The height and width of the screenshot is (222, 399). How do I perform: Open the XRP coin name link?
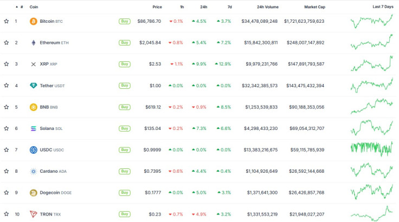(x=48, y=64)
